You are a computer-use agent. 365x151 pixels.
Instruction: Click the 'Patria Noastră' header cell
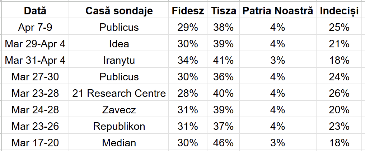point(278,11)
